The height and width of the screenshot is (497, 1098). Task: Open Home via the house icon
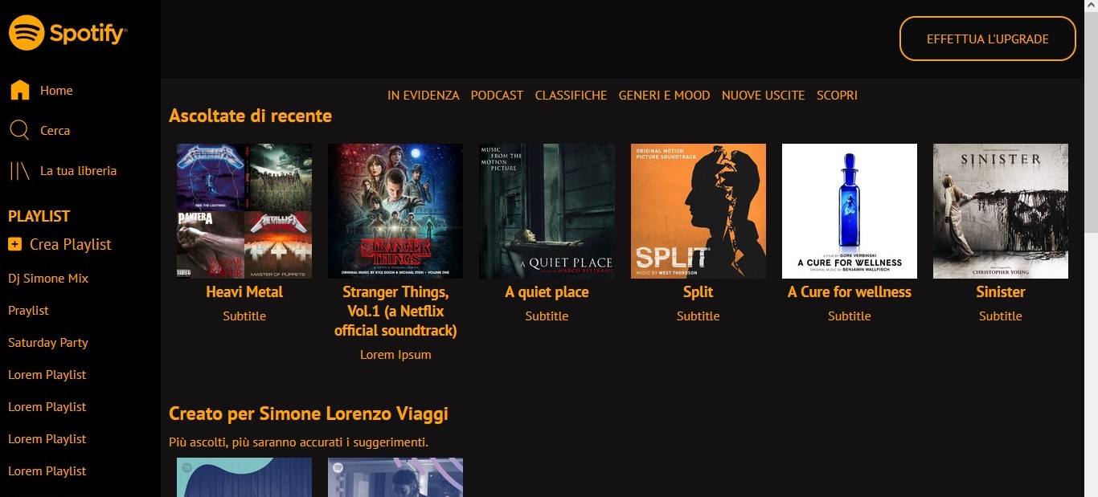19,90
